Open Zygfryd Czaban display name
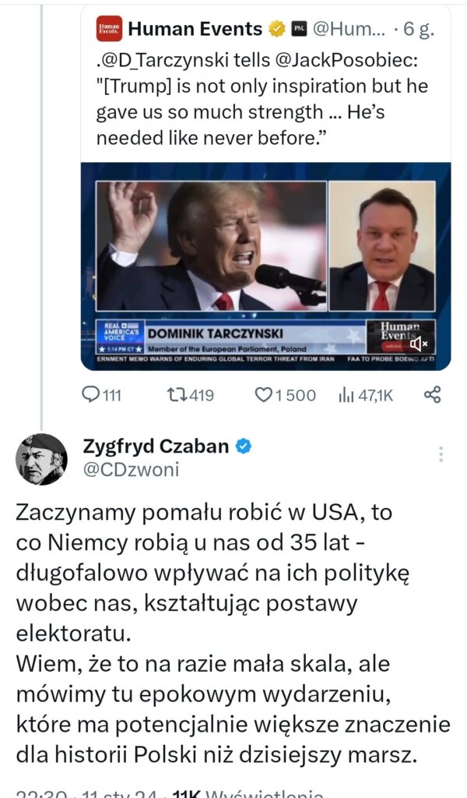The width and height of the screenshot is (467, 798). click(156, 447)
